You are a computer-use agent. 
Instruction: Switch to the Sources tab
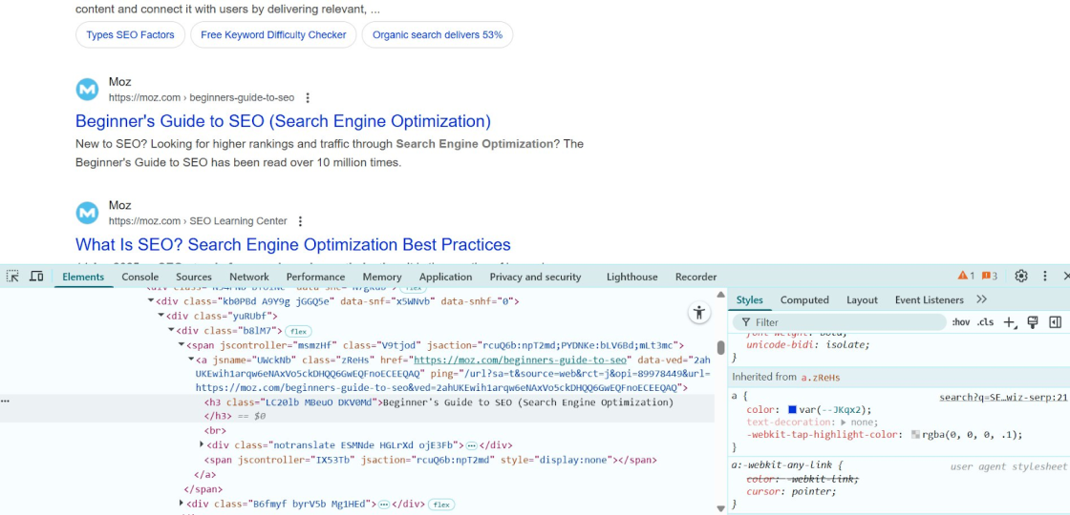pos(194,277)
